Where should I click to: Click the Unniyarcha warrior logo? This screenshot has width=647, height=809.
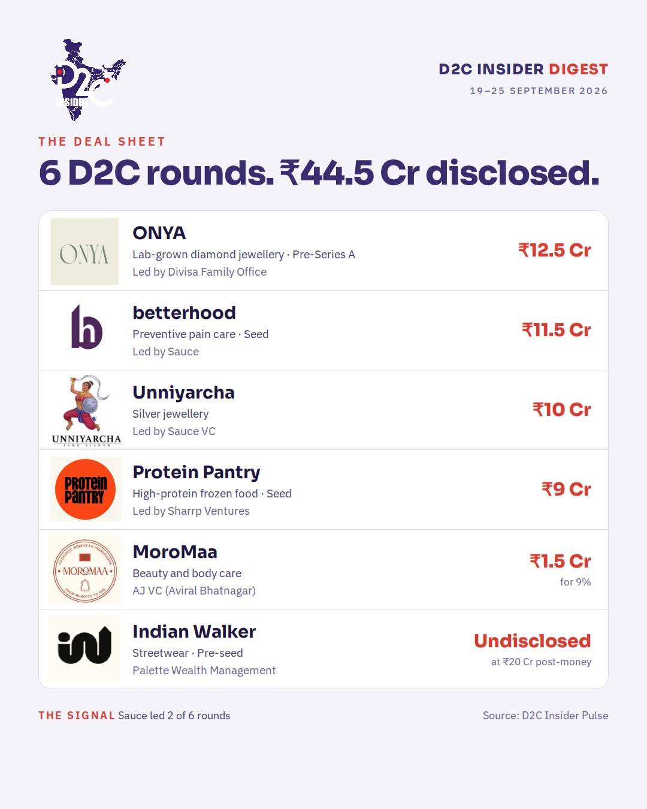[x=86, y=410]
